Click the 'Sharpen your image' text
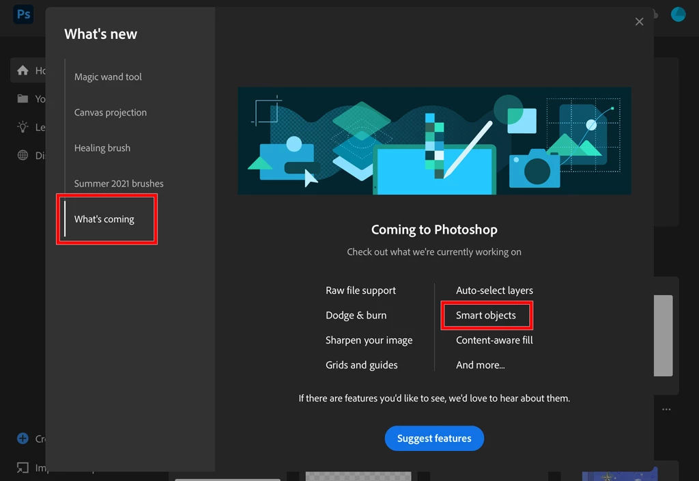The height and width of the screenshot is (481, 699). point(369,340)
